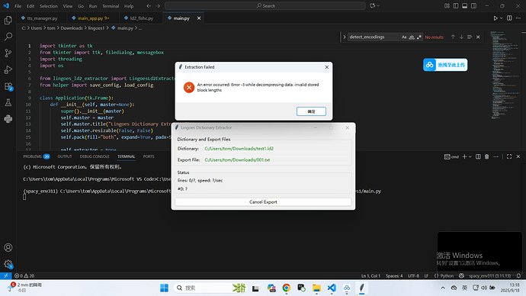Click OK button in Extraction Failed dialog
This screenshot has width=526, height=296.
click(x=311, y=111)
